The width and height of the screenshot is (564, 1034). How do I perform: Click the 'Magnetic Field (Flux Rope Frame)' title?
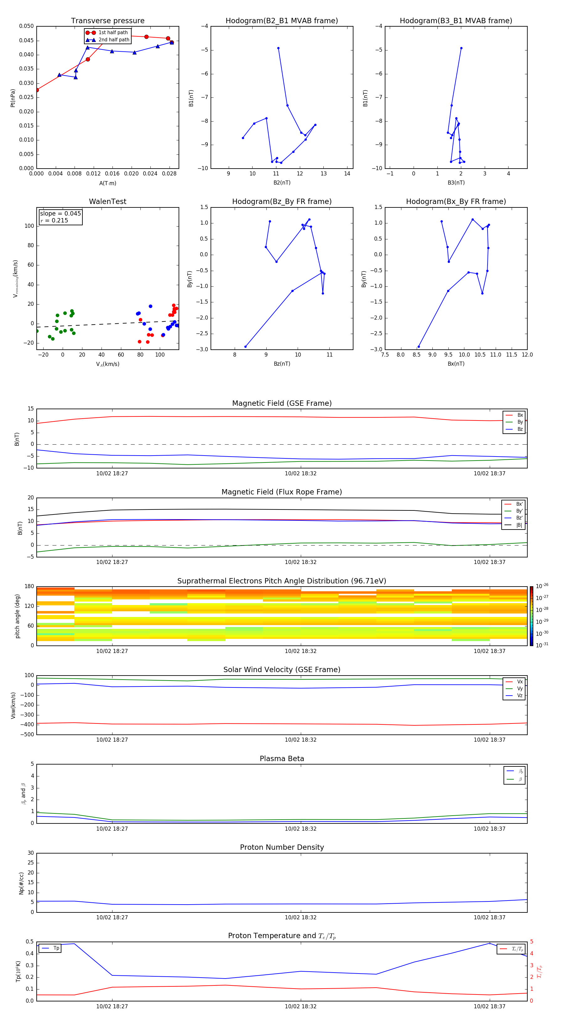coord(282,492)
